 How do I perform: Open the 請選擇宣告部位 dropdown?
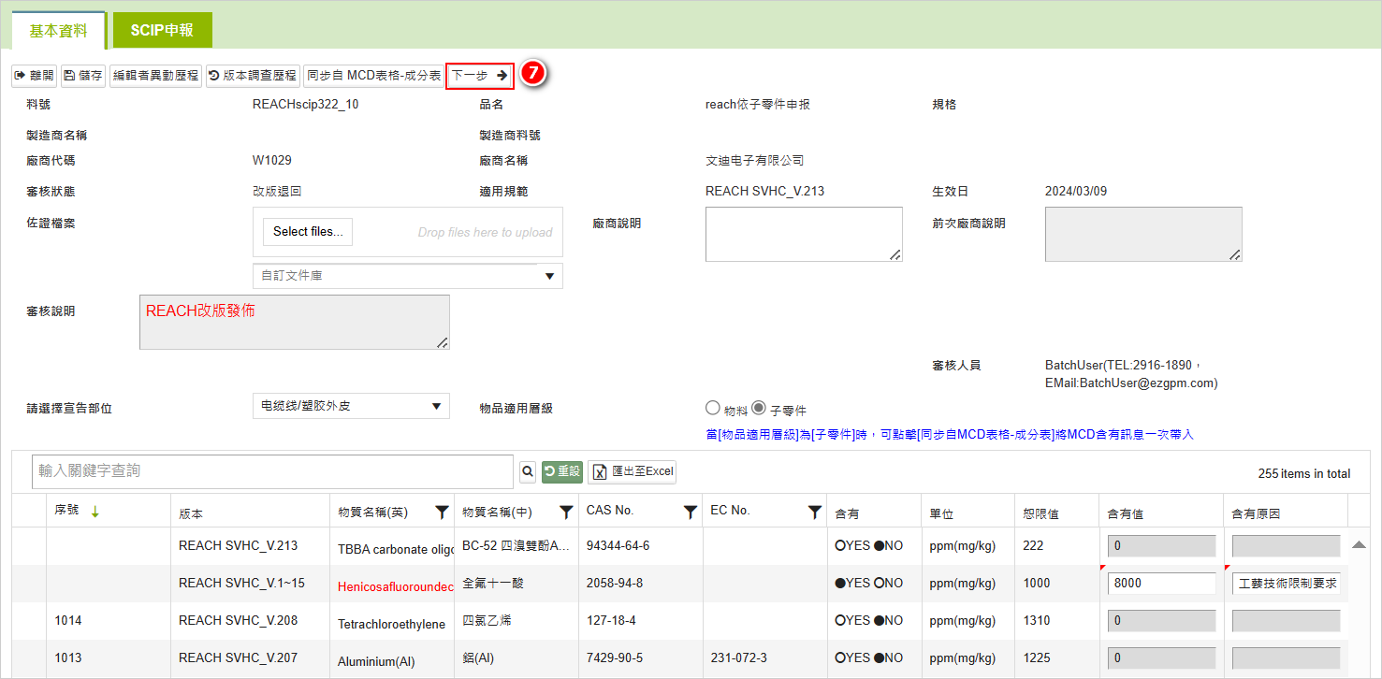tap(351, 406)
